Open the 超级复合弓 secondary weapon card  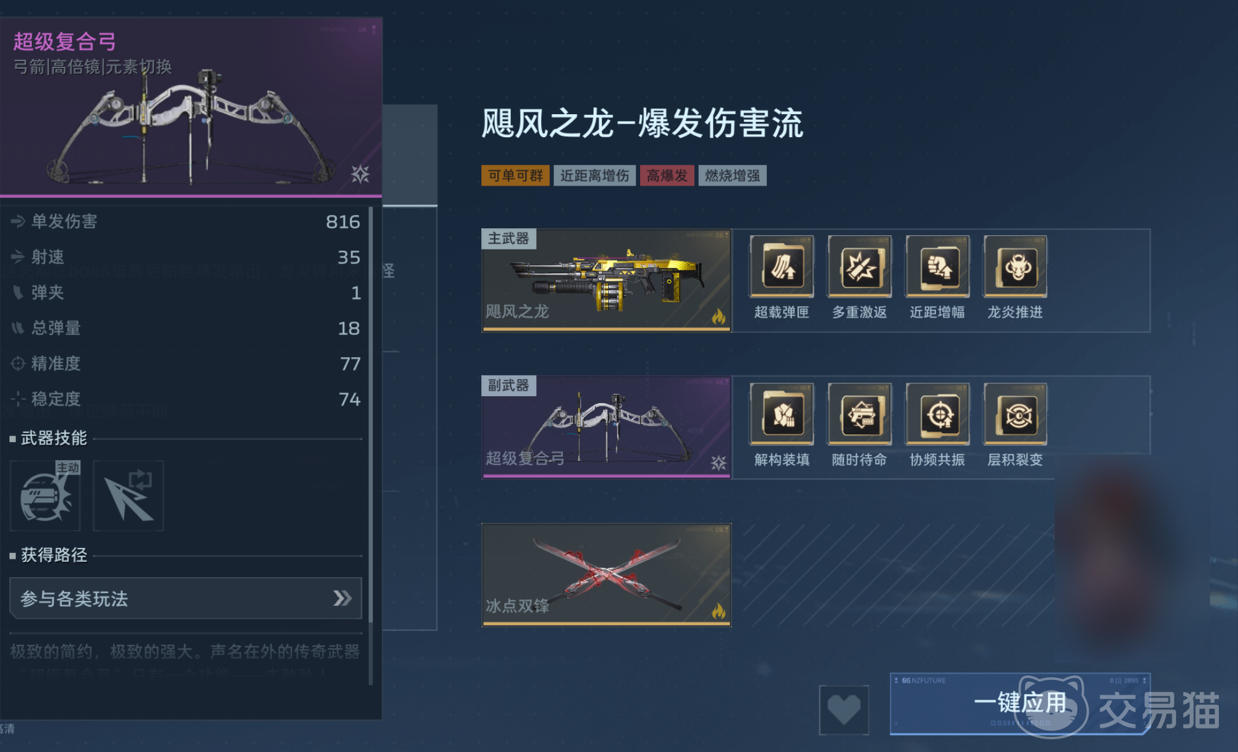pyautogui.click(x=606, y=427)
